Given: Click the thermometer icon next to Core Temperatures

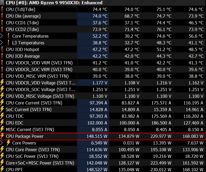Looking at the screenshot, I should pyautogui.click(x=9, y=36).
